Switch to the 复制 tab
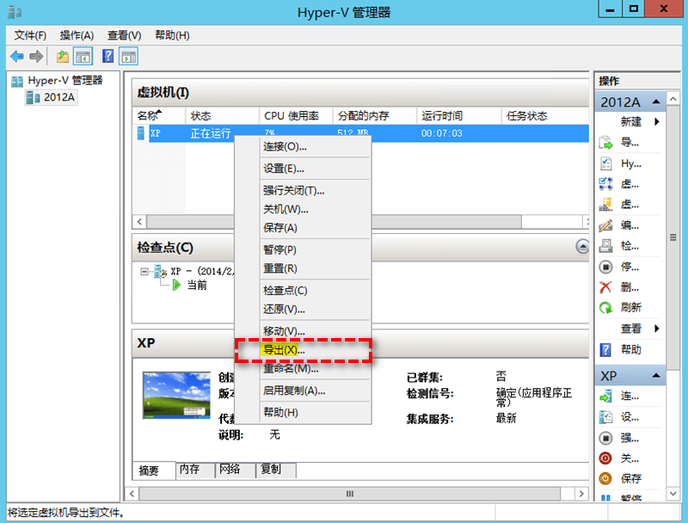Viewport: 688px width, 523px height. [275, 470]
